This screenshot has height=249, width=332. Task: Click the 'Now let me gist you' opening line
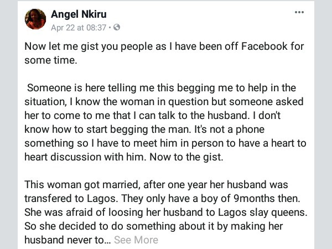(164, 46)
